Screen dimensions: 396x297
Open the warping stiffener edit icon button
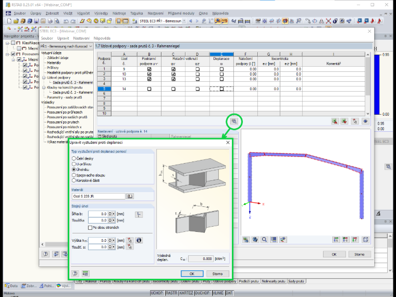tap(234, 121)
